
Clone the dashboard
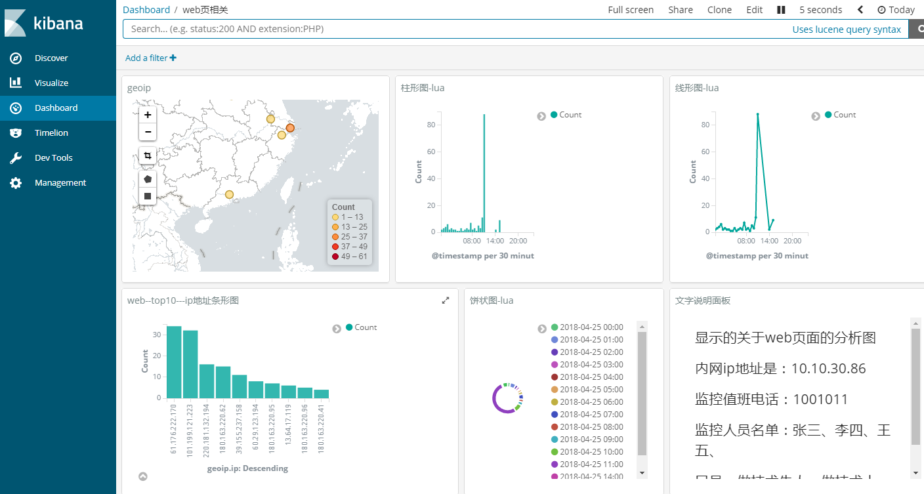point(719,10)
